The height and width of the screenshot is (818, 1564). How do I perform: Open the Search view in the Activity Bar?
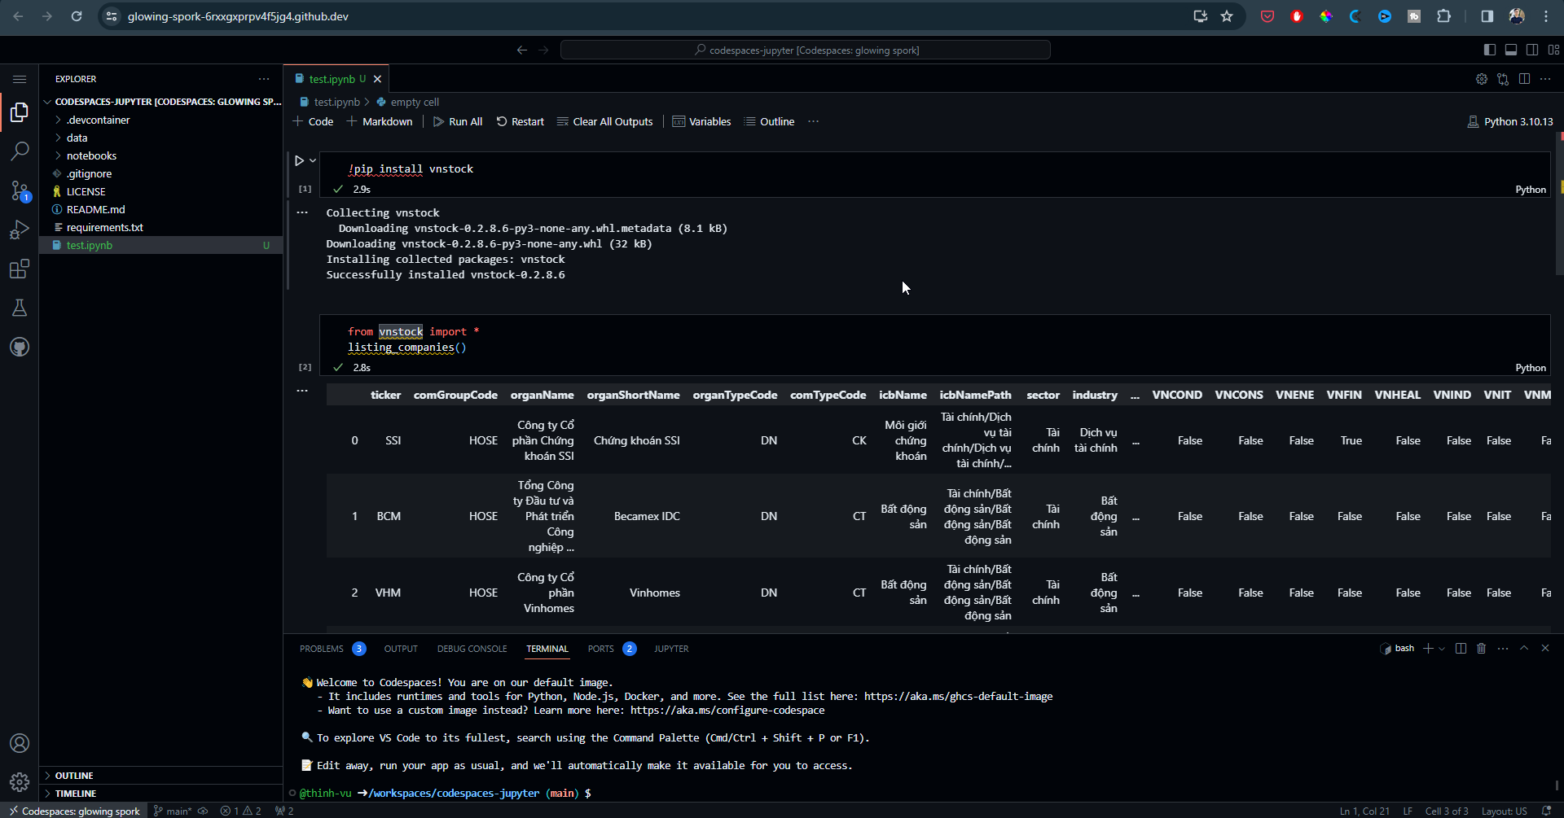(x=20, y=151)
